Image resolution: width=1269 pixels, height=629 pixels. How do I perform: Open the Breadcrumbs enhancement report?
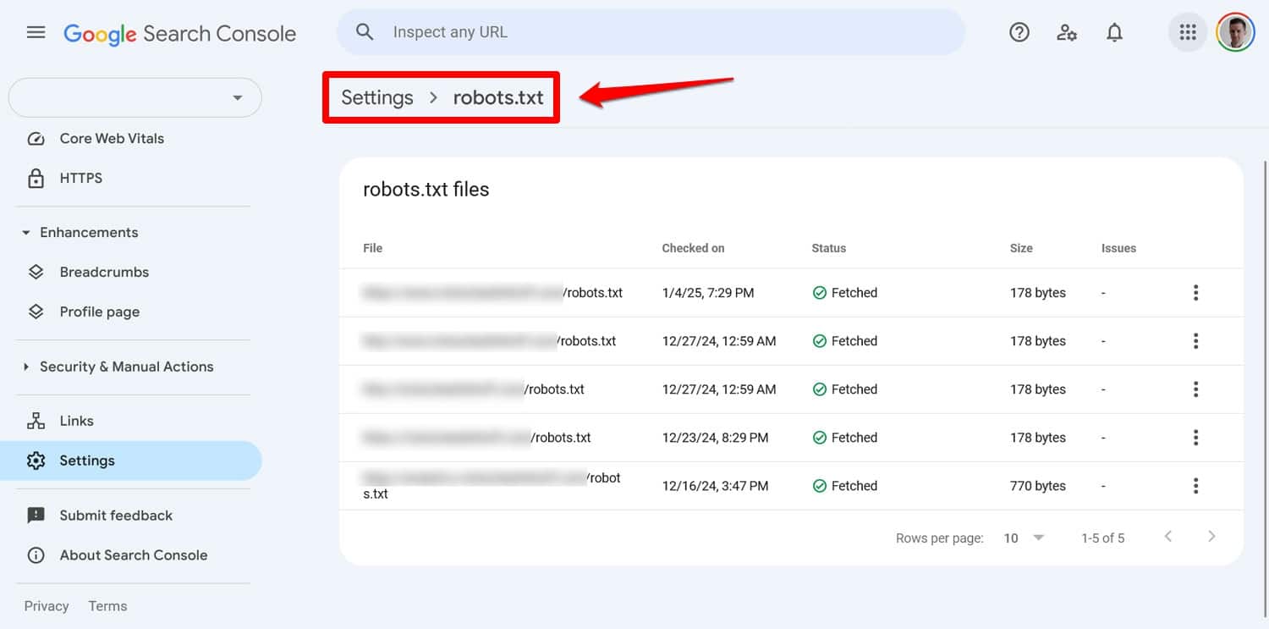point(104,272)
